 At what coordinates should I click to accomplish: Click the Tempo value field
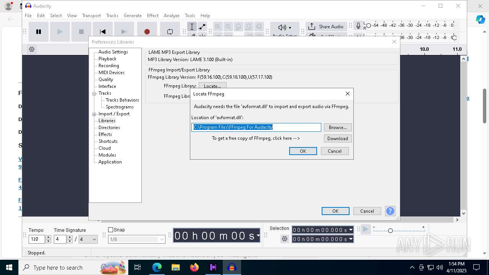37,239
